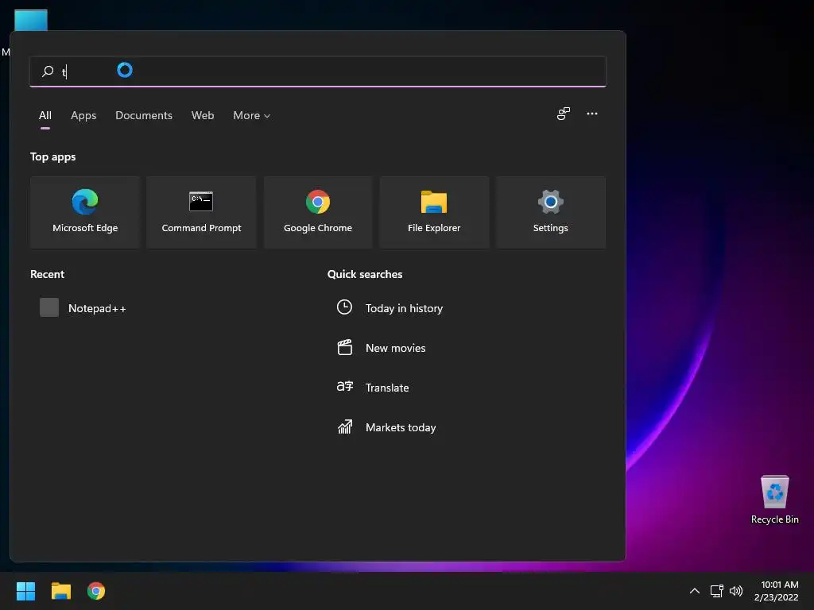The width and height of the screenshot is (814, 610).
Task: Open Translate quick search
Action: (387, 388)
